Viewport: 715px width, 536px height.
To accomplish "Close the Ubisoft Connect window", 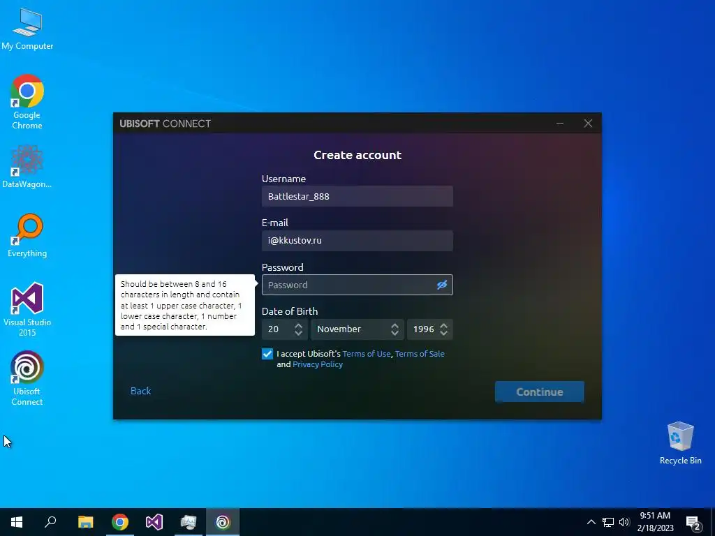I will (588, 124).
